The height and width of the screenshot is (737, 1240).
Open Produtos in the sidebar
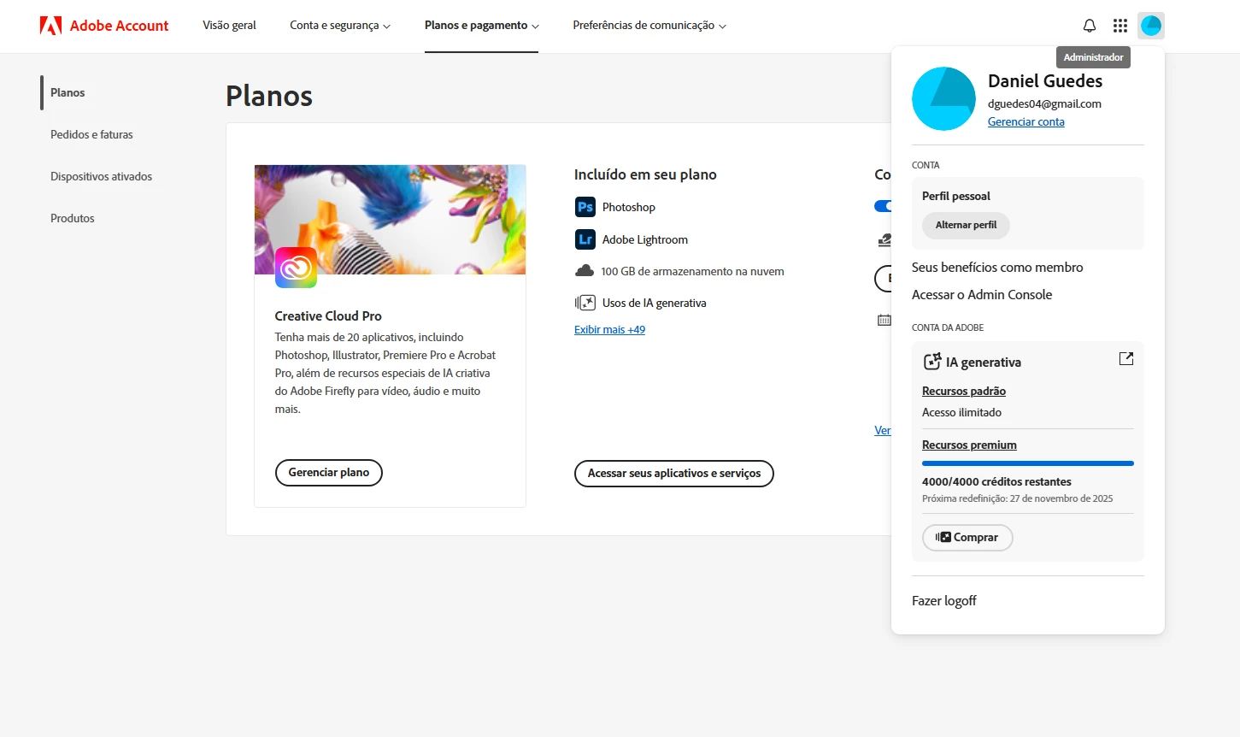pos(73,218)
